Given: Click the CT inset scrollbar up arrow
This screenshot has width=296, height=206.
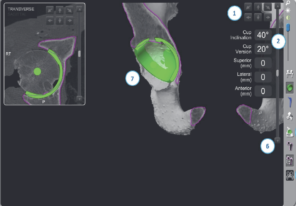Looking at the screenshot, I should point(79,9).
